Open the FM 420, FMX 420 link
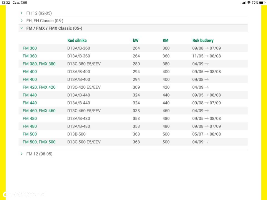The width and height of the screenshot is (267, 200). (39, 87)
